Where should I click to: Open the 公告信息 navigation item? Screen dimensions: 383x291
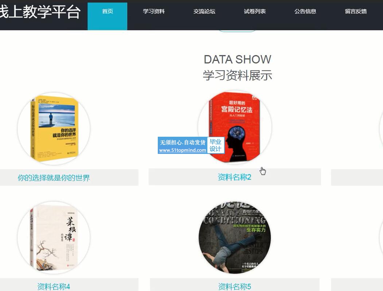[x=305, y=11]
